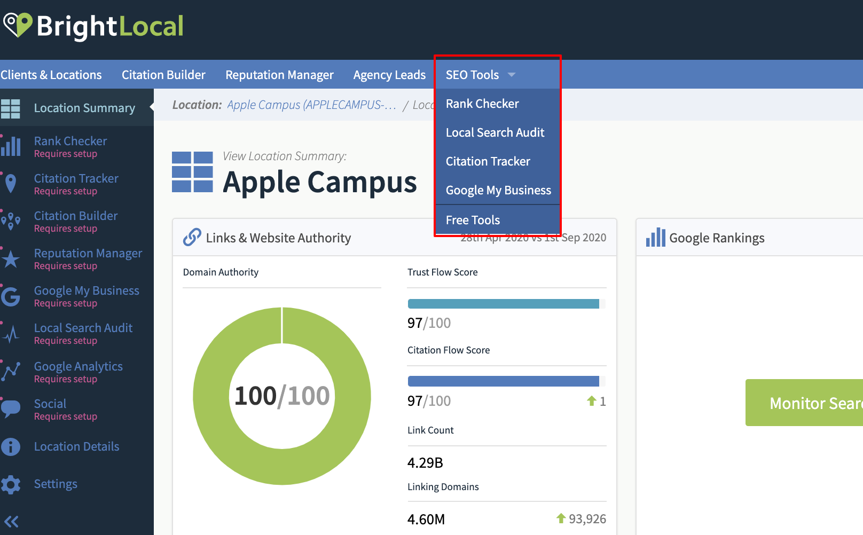
Task: Click the green up arrow beside Citation Flow change
Action: click(x=591, y=400)
